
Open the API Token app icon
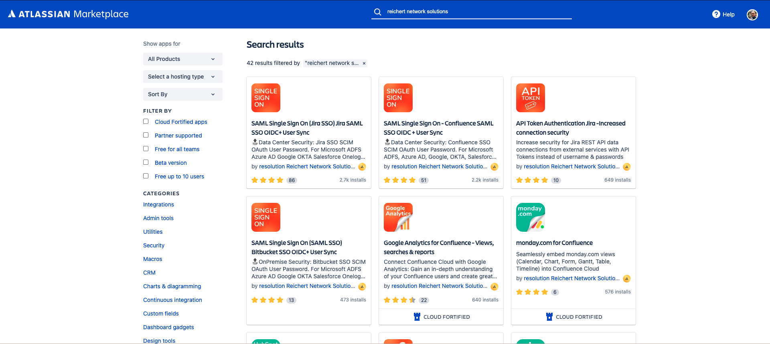(531, 98)
